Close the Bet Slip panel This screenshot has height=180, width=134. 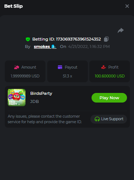click(x=127, y=6)
